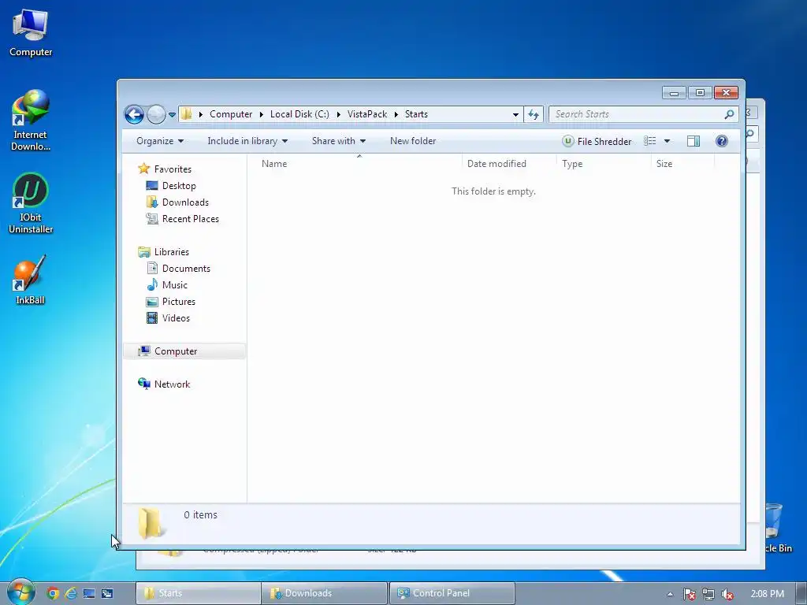Focus the Search Starts input field
The image size is (807, 605).
pyautogui.click(x=637, y=114)
